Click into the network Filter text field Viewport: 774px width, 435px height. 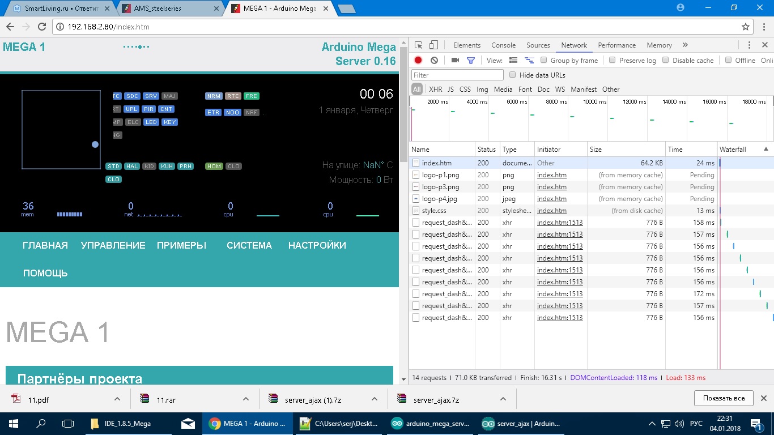(x=457, y=75)
